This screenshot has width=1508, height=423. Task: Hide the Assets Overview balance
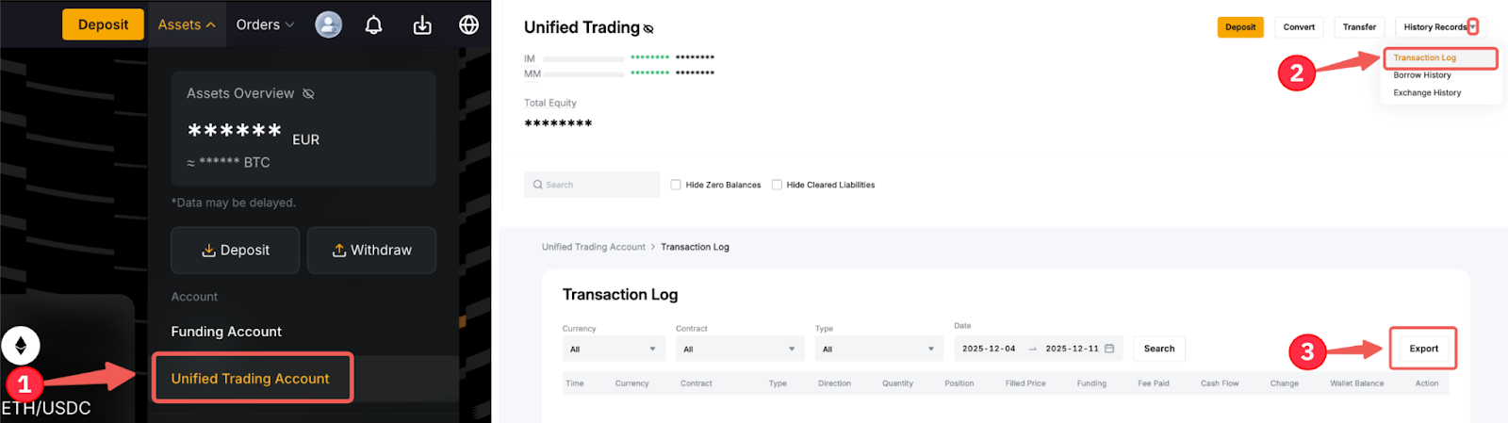308,93
